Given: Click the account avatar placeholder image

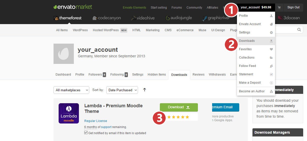Looking at the screenshot, I should click(64, 54).
